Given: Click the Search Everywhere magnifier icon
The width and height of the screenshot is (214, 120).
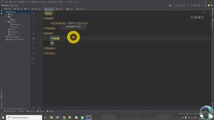Looking at the screenshot, I should coord(206,5).
